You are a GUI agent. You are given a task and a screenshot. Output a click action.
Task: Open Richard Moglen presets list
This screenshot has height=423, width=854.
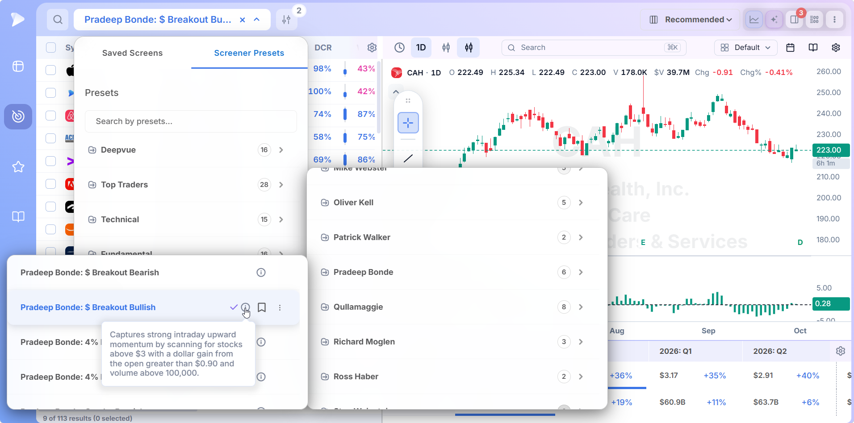tap(453, 342)
